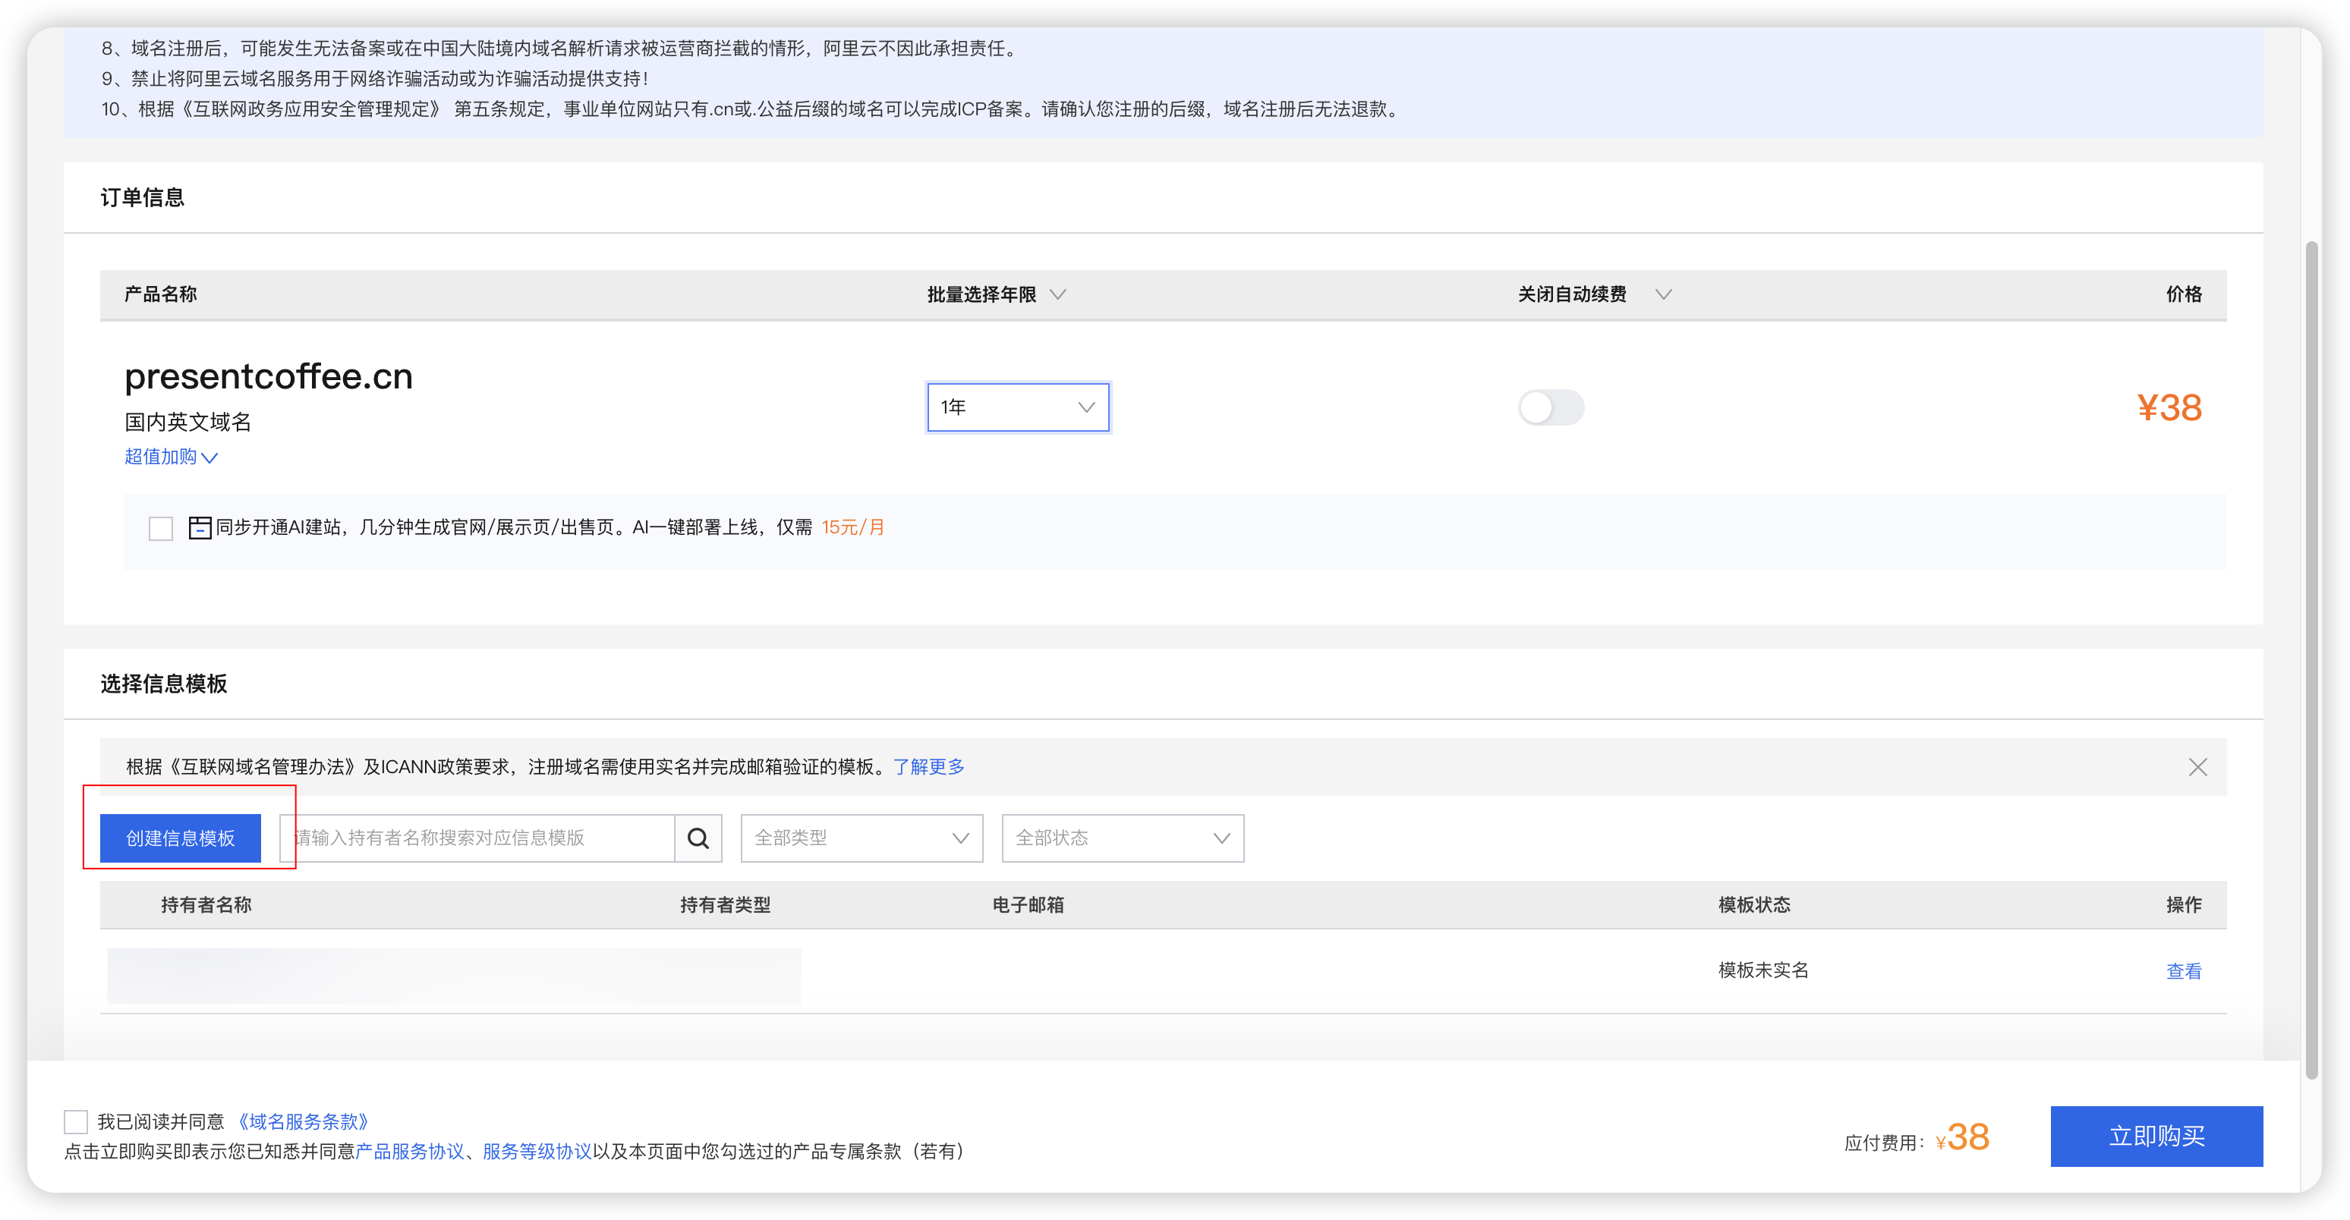
Task: Click the 应付费用 total amount
Action: (x=1962, y=1137)
